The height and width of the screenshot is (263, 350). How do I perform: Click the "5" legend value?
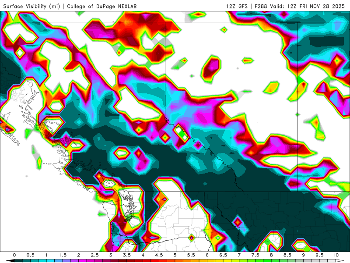coord(175,255)
